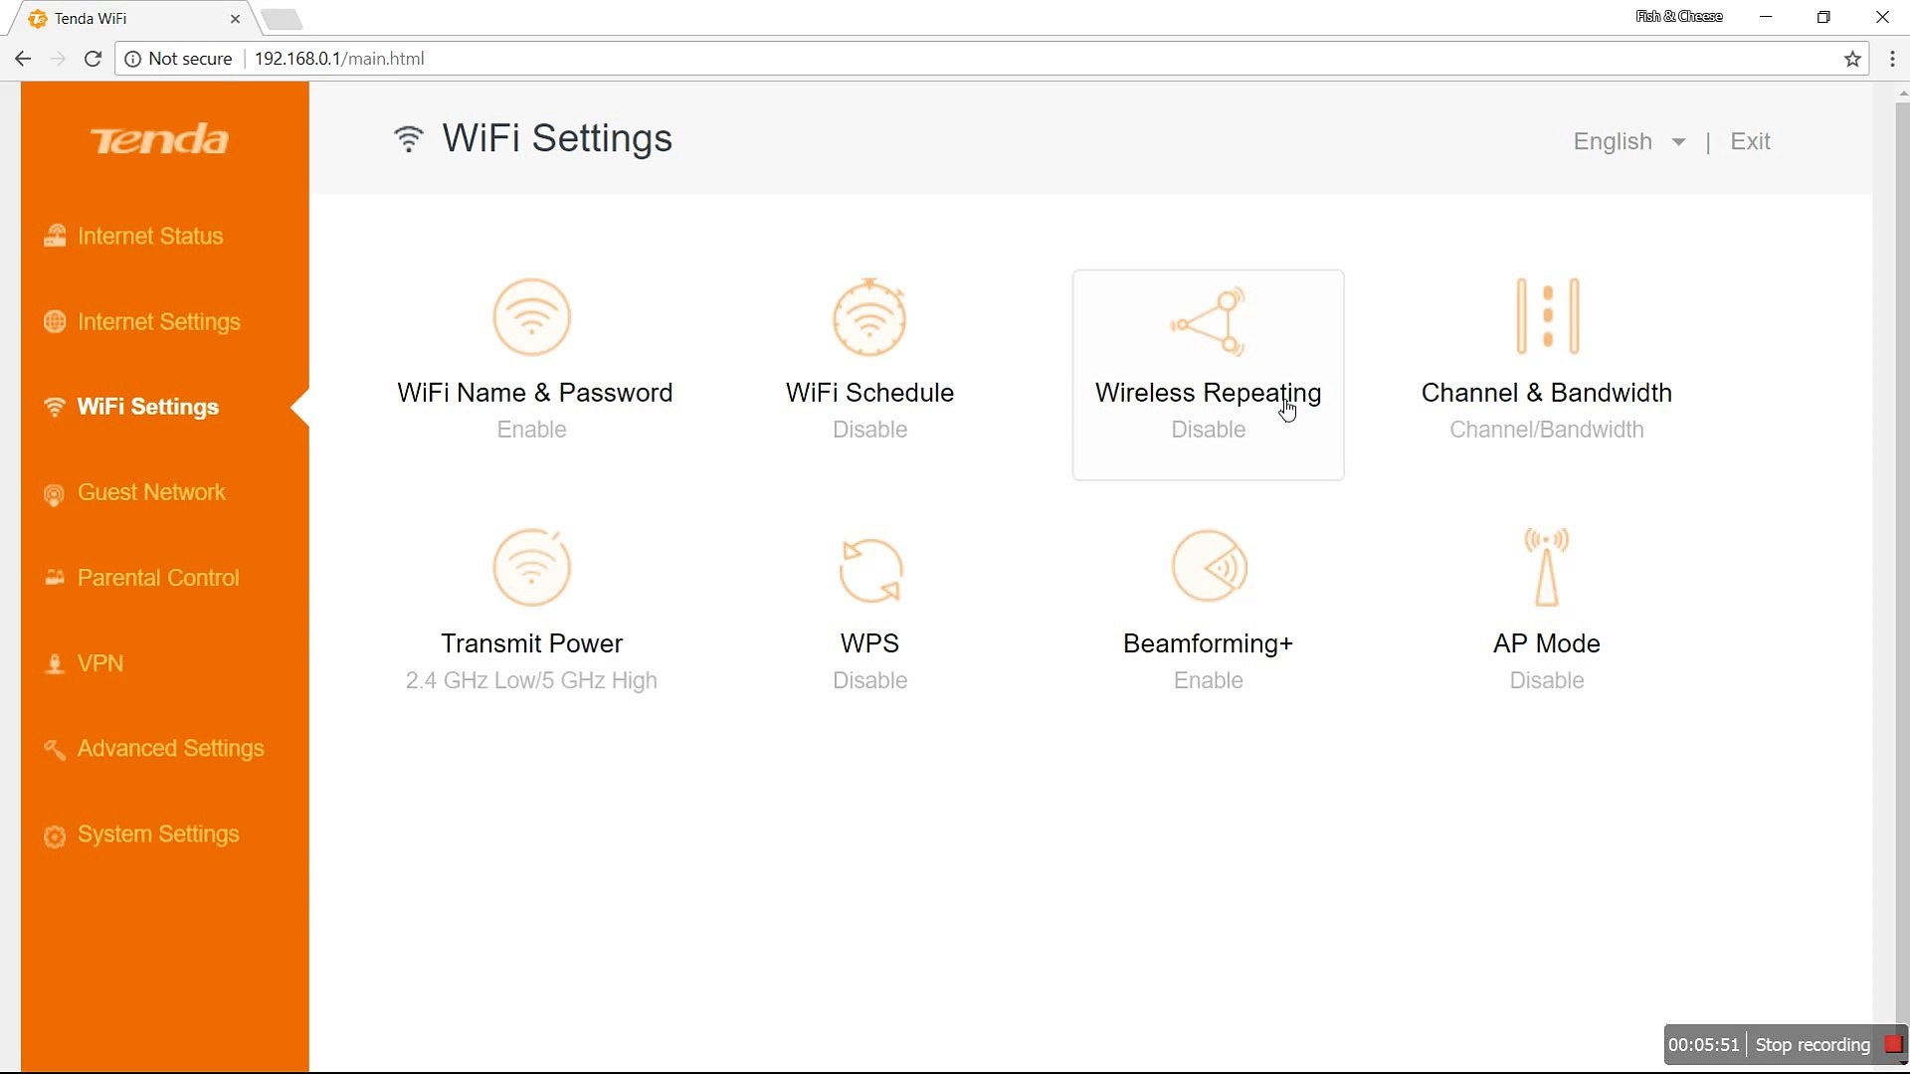The height and width of the screenshot is (1074, 1910).
Task: Open Parental Control from sidebar
Action: [x=157, y=578]
